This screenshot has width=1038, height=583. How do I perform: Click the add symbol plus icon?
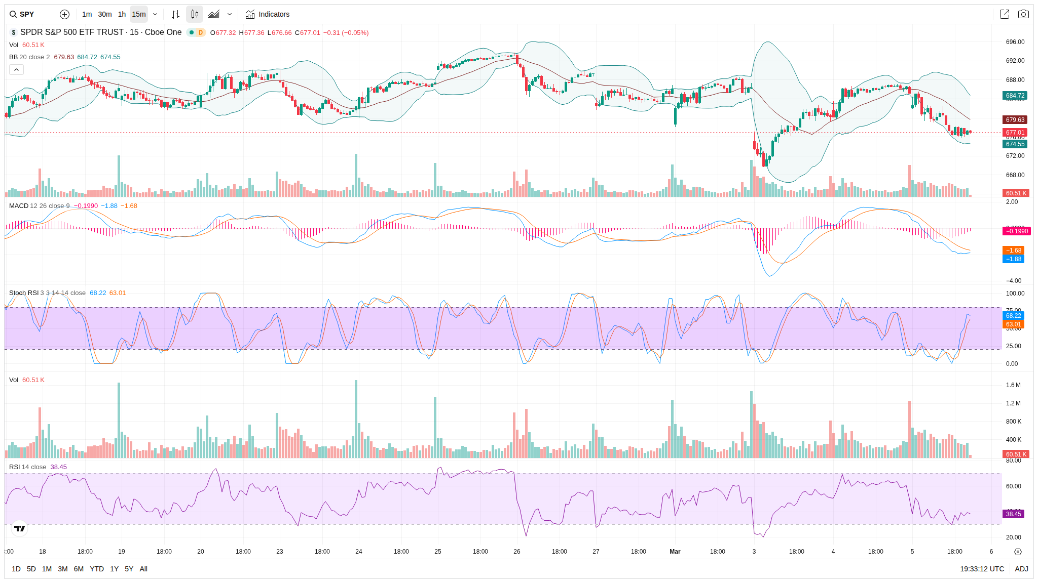pyautogui.click(x=64, y=14)
